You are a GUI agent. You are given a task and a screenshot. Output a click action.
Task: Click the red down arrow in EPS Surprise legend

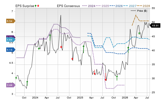point(38,6)
